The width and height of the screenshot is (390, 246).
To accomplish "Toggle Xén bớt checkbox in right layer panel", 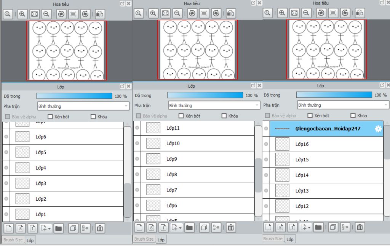I will [x=310, y=115].
